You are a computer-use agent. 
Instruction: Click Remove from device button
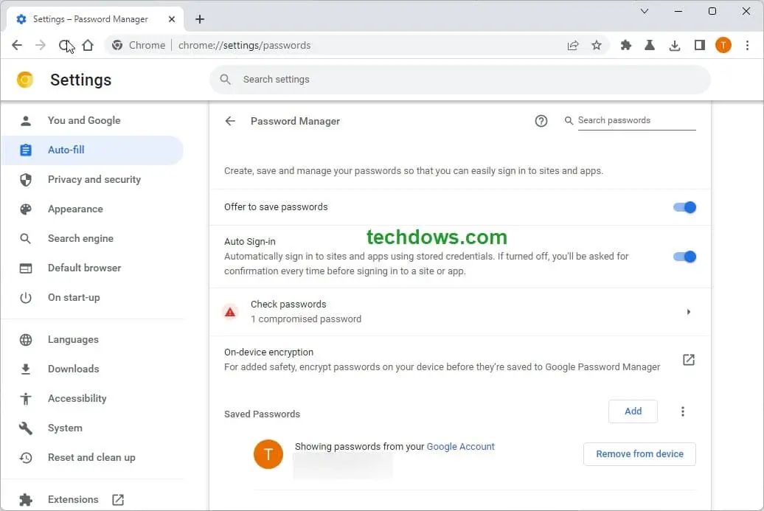[x=639, y=454]
